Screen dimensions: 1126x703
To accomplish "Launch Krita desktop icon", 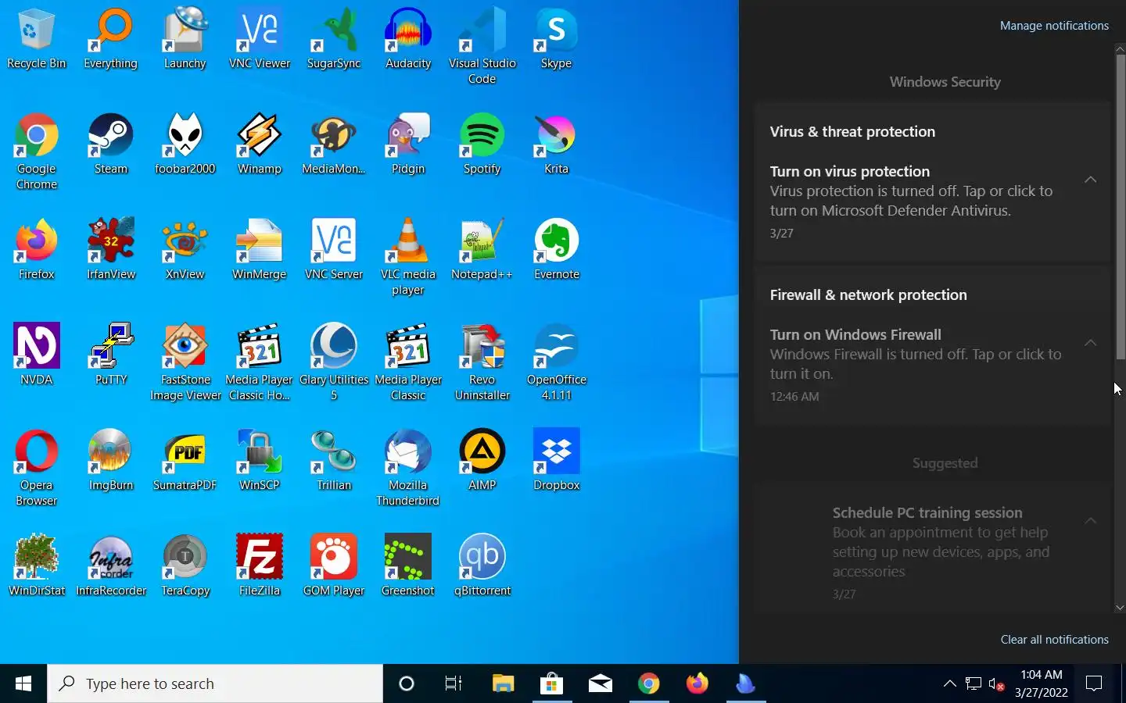I will (x=556, y=145).
